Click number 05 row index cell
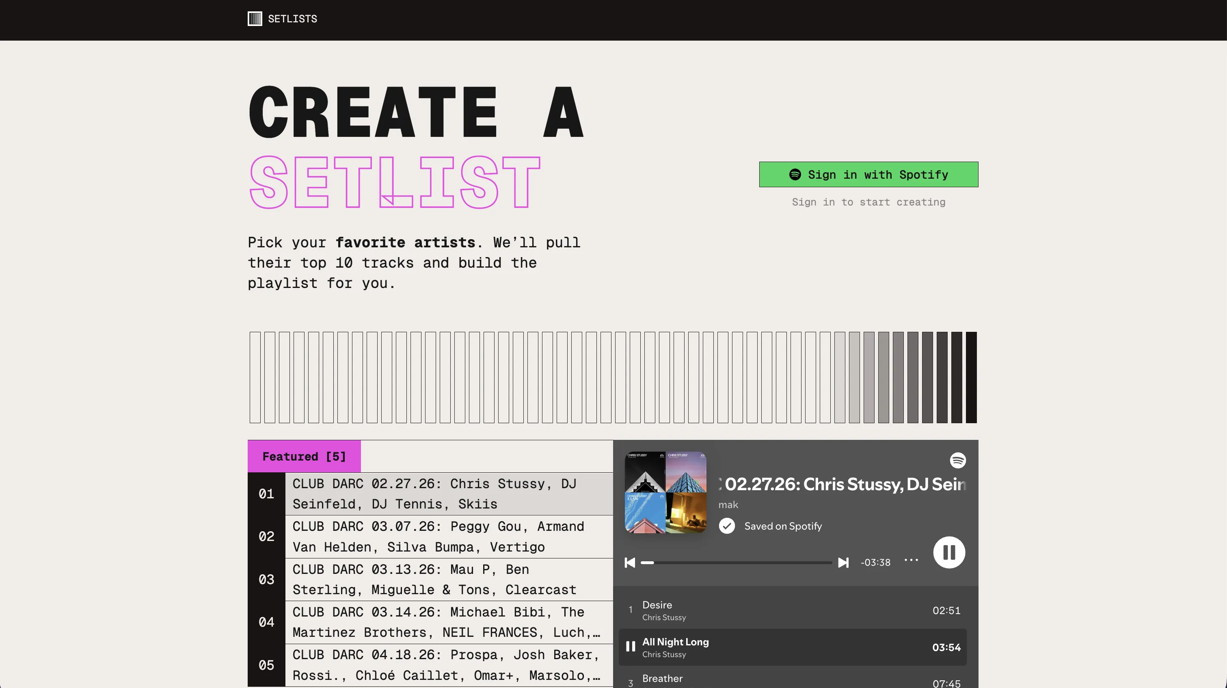 266,665
